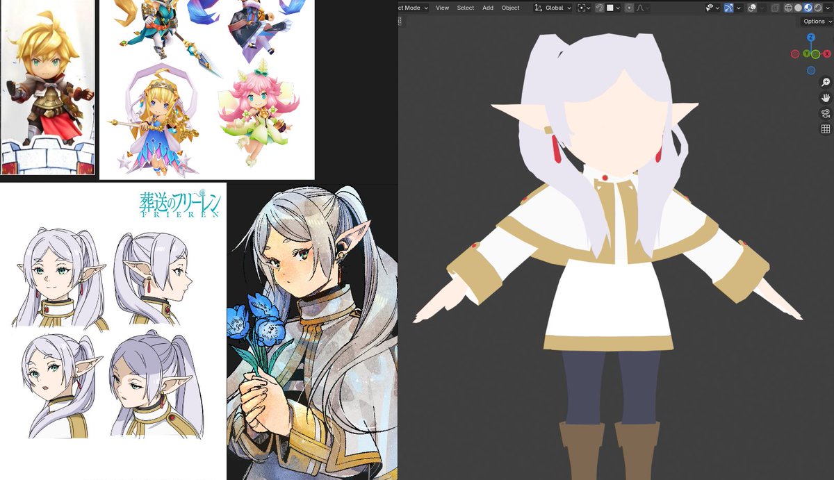Open the Object Mode dropdown

pos(413,8)
